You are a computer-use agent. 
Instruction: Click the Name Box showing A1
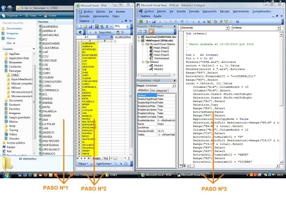coord(87,37)
